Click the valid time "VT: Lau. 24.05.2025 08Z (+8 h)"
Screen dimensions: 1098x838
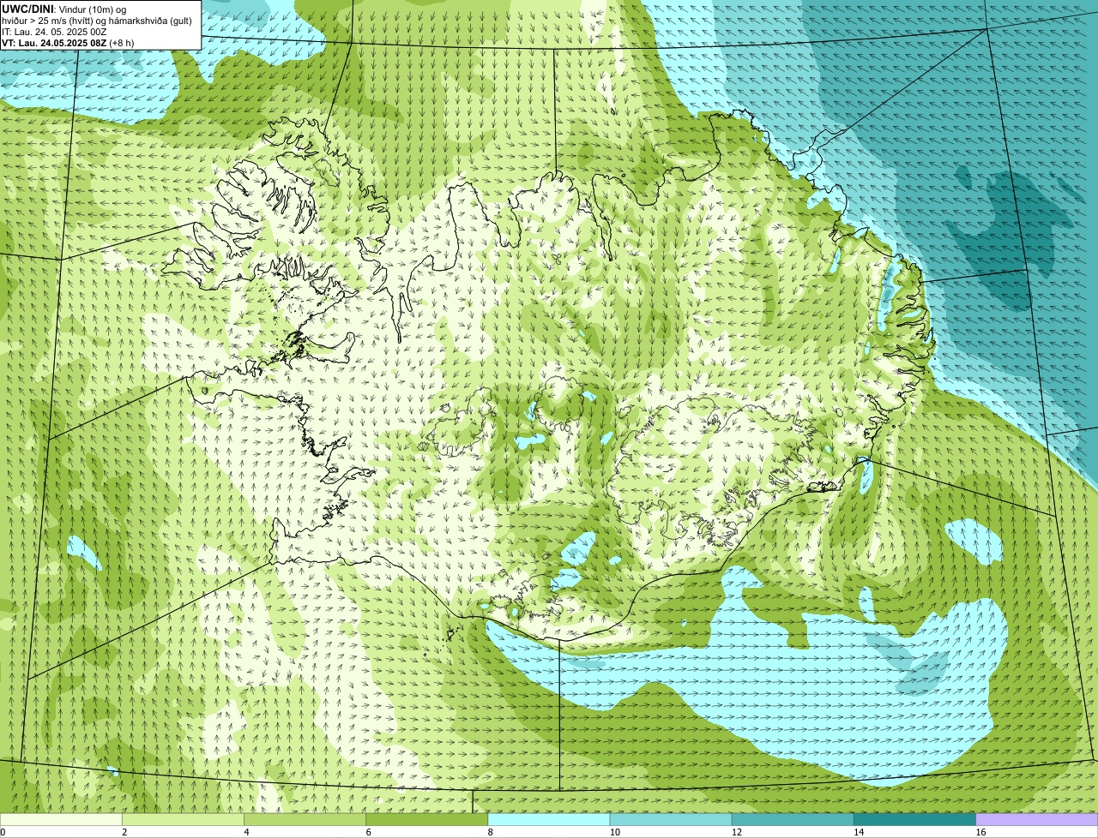(66, 42)
